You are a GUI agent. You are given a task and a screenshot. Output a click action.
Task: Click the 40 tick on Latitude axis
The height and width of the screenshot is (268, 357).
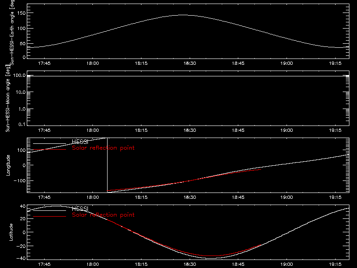(x=23, y=206)
